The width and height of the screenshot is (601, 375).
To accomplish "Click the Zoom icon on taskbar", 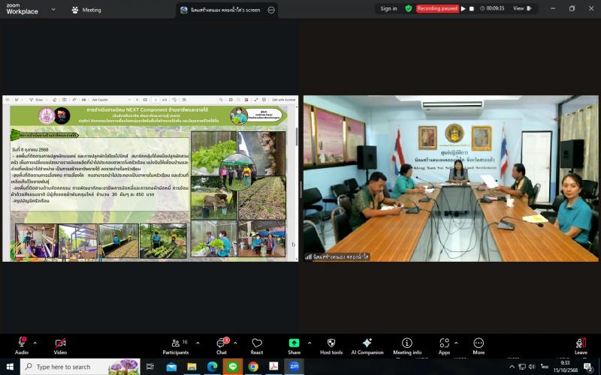I will pos(294,367).
